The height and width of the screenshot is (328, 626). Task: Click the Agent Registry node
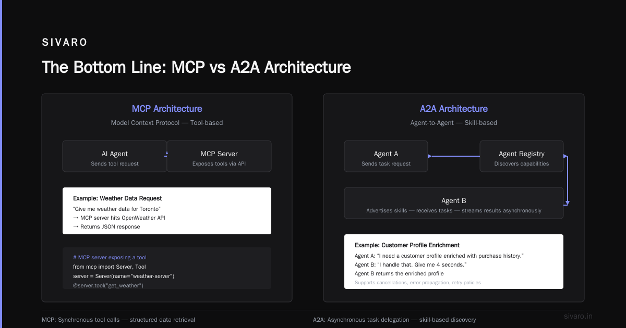click(x=522, y=156)
